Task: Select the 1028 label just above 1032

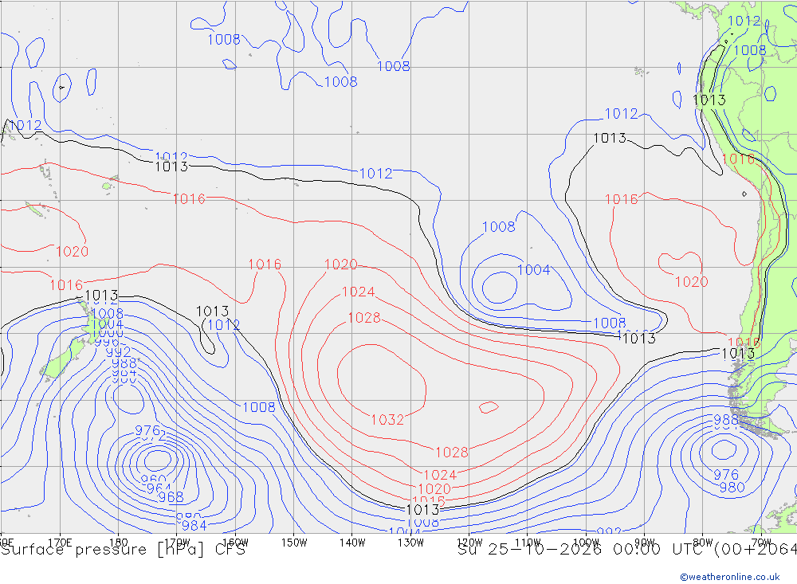Action: [364, 318]
